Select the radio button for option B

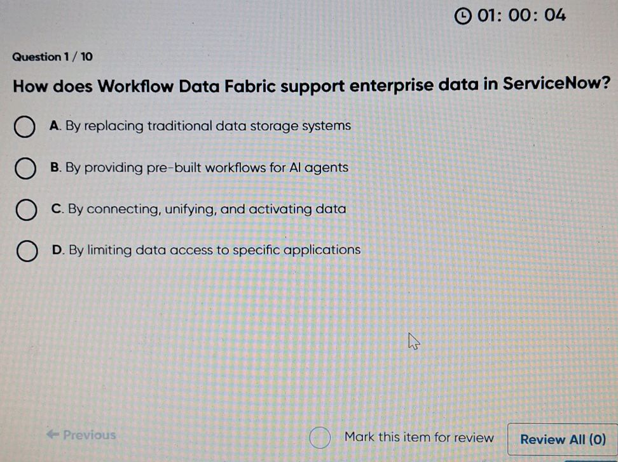pyautogui.click(x=24, y=169)
